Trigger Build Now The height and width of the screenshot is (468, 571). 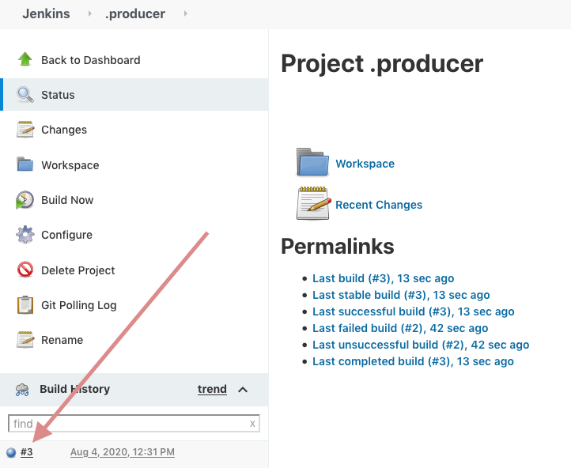[x=67, y=200]
